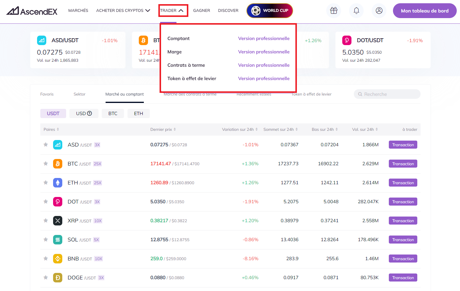460x291 pixels.
Task: Click the USD help question icon
Action: pyautogui.click(x=90, y=113)
